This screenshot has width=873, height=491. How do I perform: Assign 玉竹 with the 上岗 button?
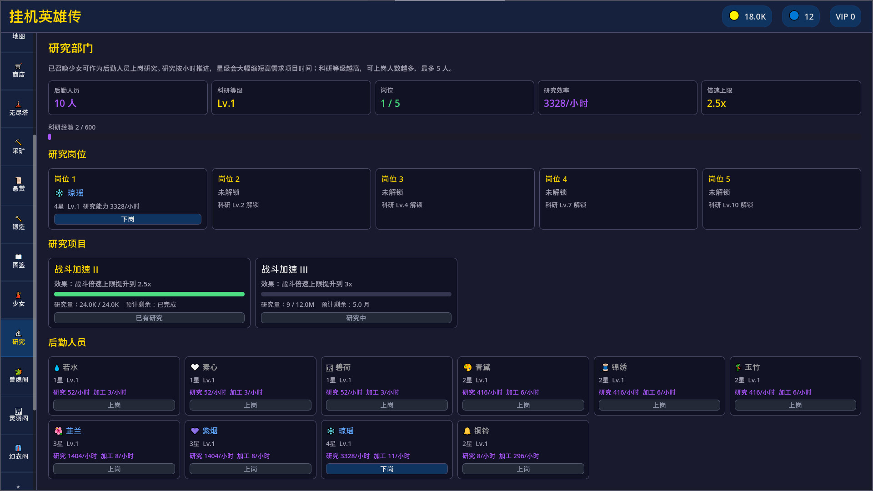click(x=795, y=405)
